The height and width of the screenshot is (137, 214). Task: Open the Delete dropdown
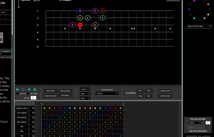[85, 89]
